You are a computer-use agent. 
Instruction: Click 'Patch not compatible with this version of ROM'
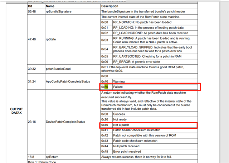145,135
